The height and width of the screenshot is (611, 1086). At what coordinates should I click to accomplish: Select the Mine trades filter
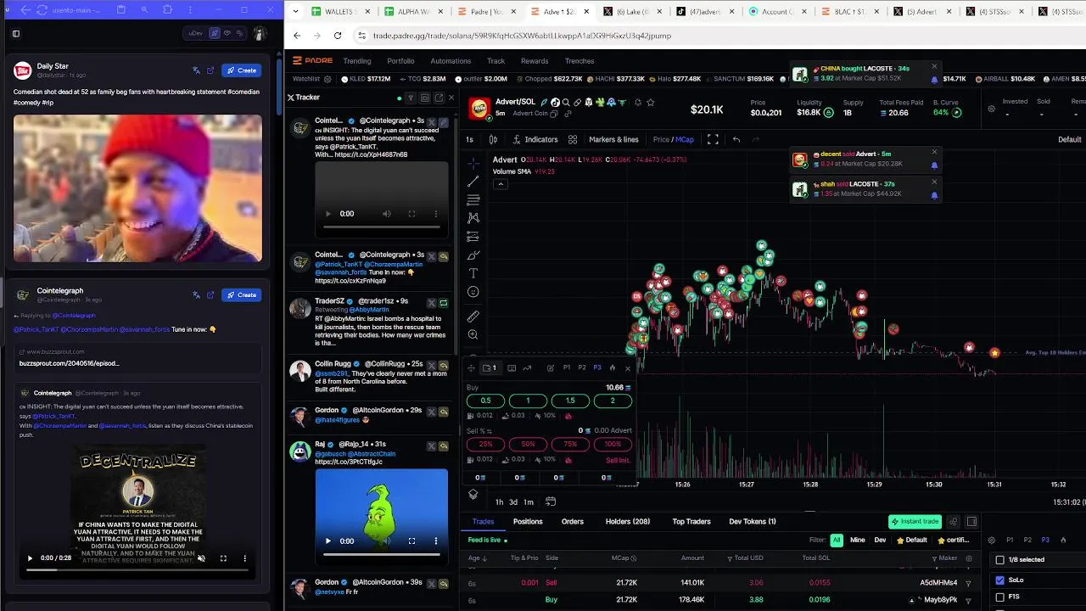coord(858,540)
